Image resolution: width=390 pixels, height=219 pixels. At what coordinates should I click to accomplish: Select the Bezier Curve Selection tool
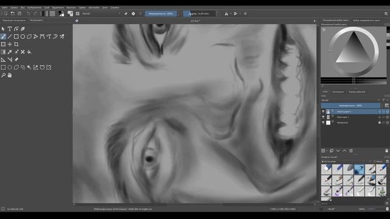point(42,68)
